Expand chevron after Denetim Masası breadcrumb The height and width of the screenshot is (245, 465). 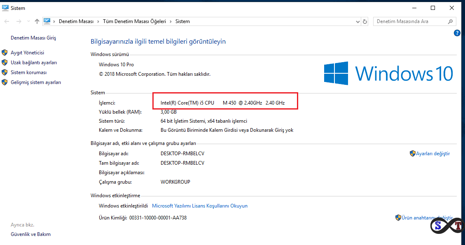pos(97,21)
